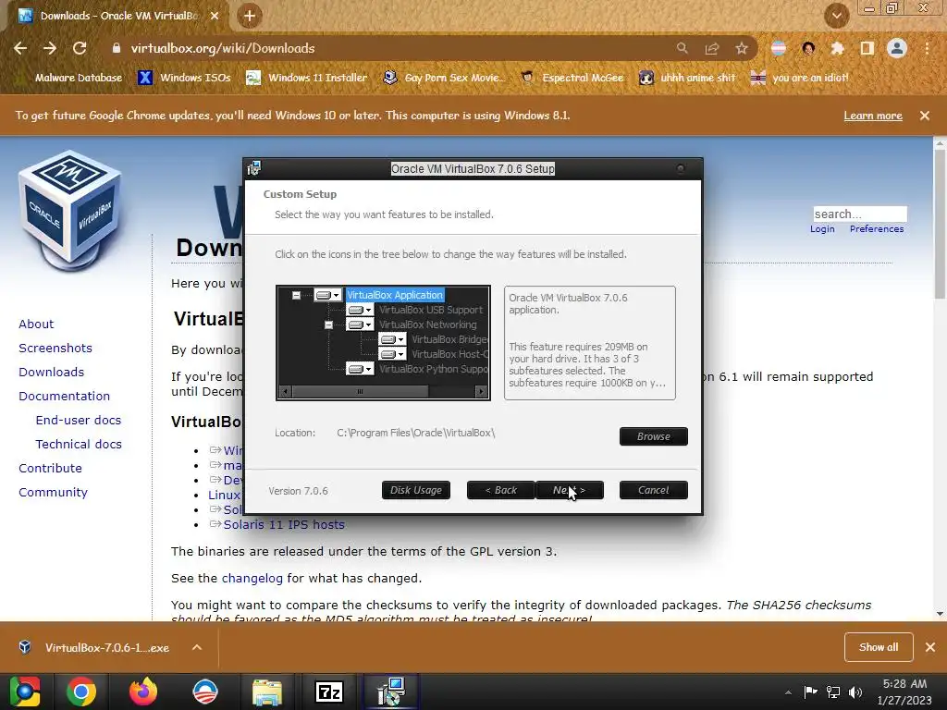947x710 pixels.
Task: Open VirtualBox Host-Only feature dropdown
Action: click(x=392, y=354)
